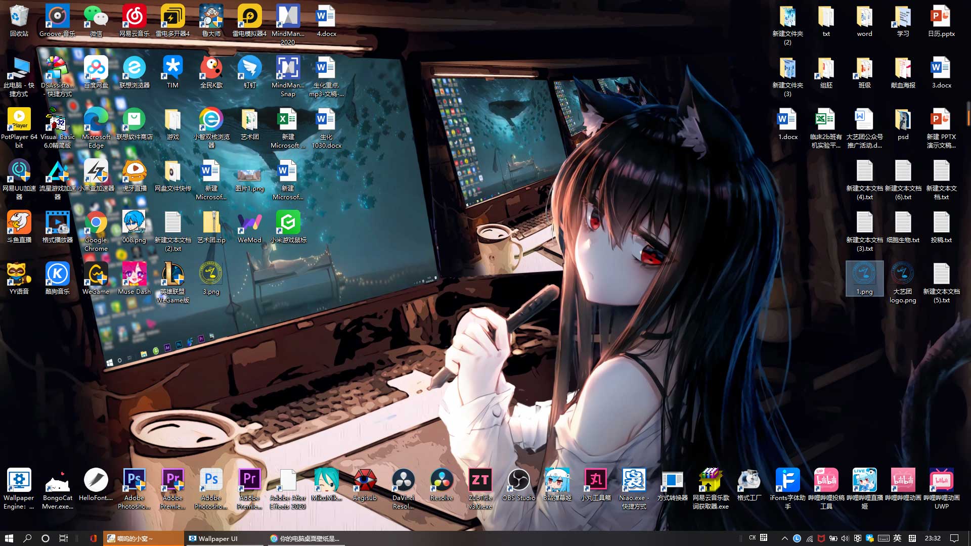Select the 哔哩哔哩投稿工具 icon

pos(826,489)
